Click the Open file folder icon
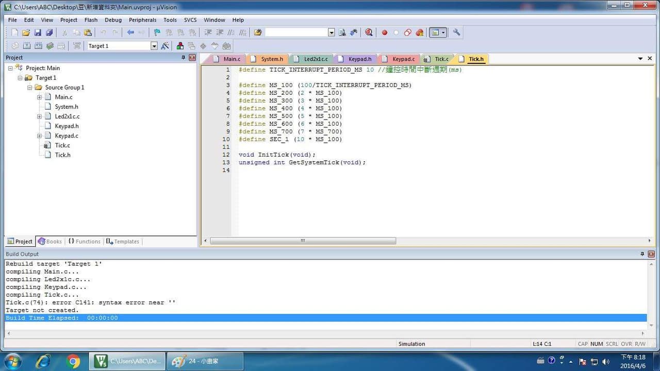This screenshot has height=371, width=660. click(26, 32)
